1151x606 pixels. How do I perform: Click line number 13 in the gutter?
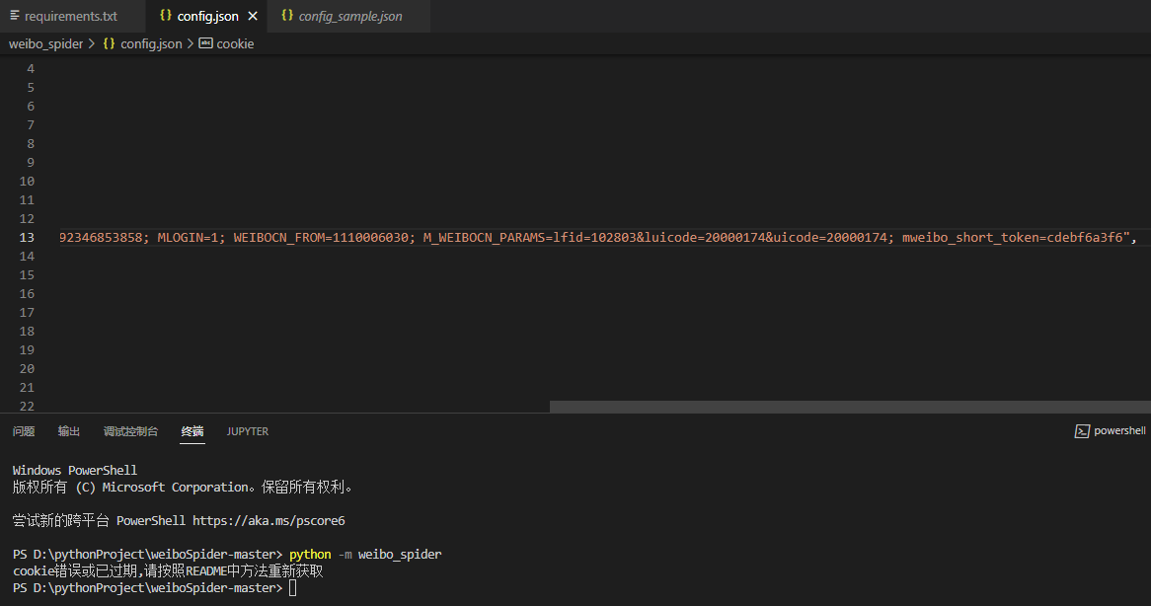click(x=26, y=237)
